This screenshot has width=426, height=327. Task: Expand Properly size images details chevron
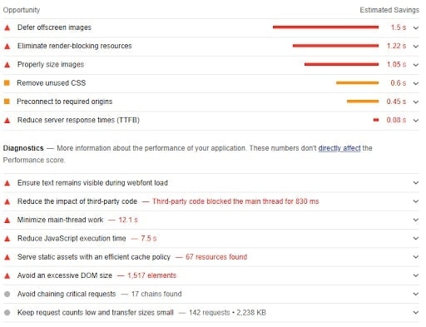(x=415, y=65)
